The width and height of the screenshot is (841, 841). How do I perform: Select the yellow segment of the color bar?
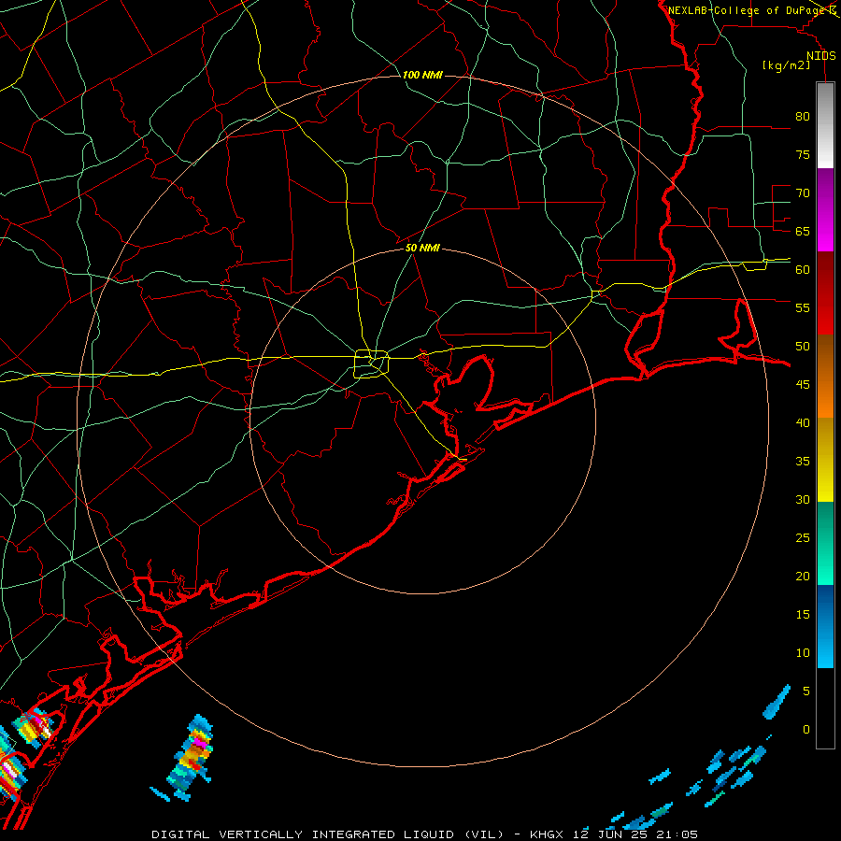pyautogui.click(x=825, y=460)
